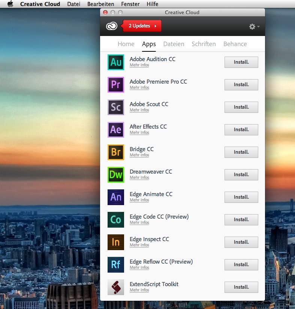
Task: Select the Adobe Scout Sc icon
Action: tap(115, 107)
